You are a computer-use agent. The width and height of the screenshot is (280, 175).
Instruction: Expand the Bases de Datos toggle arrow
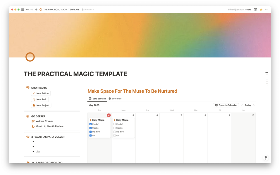pyautogui.click(x=33, y=162)
